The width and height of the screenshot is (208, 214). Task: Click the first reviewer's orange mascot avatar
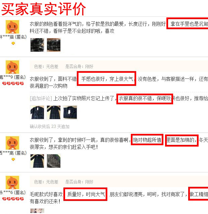[x=12, y=27]
